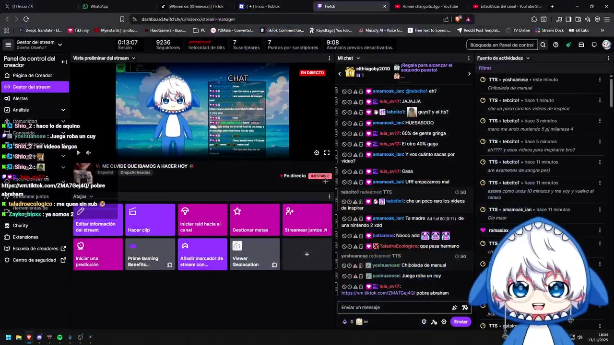This screenshot has width=614, height=345.
Task: Toggle fullscreen on the stream preview
Action: click(x=327, y=153)
